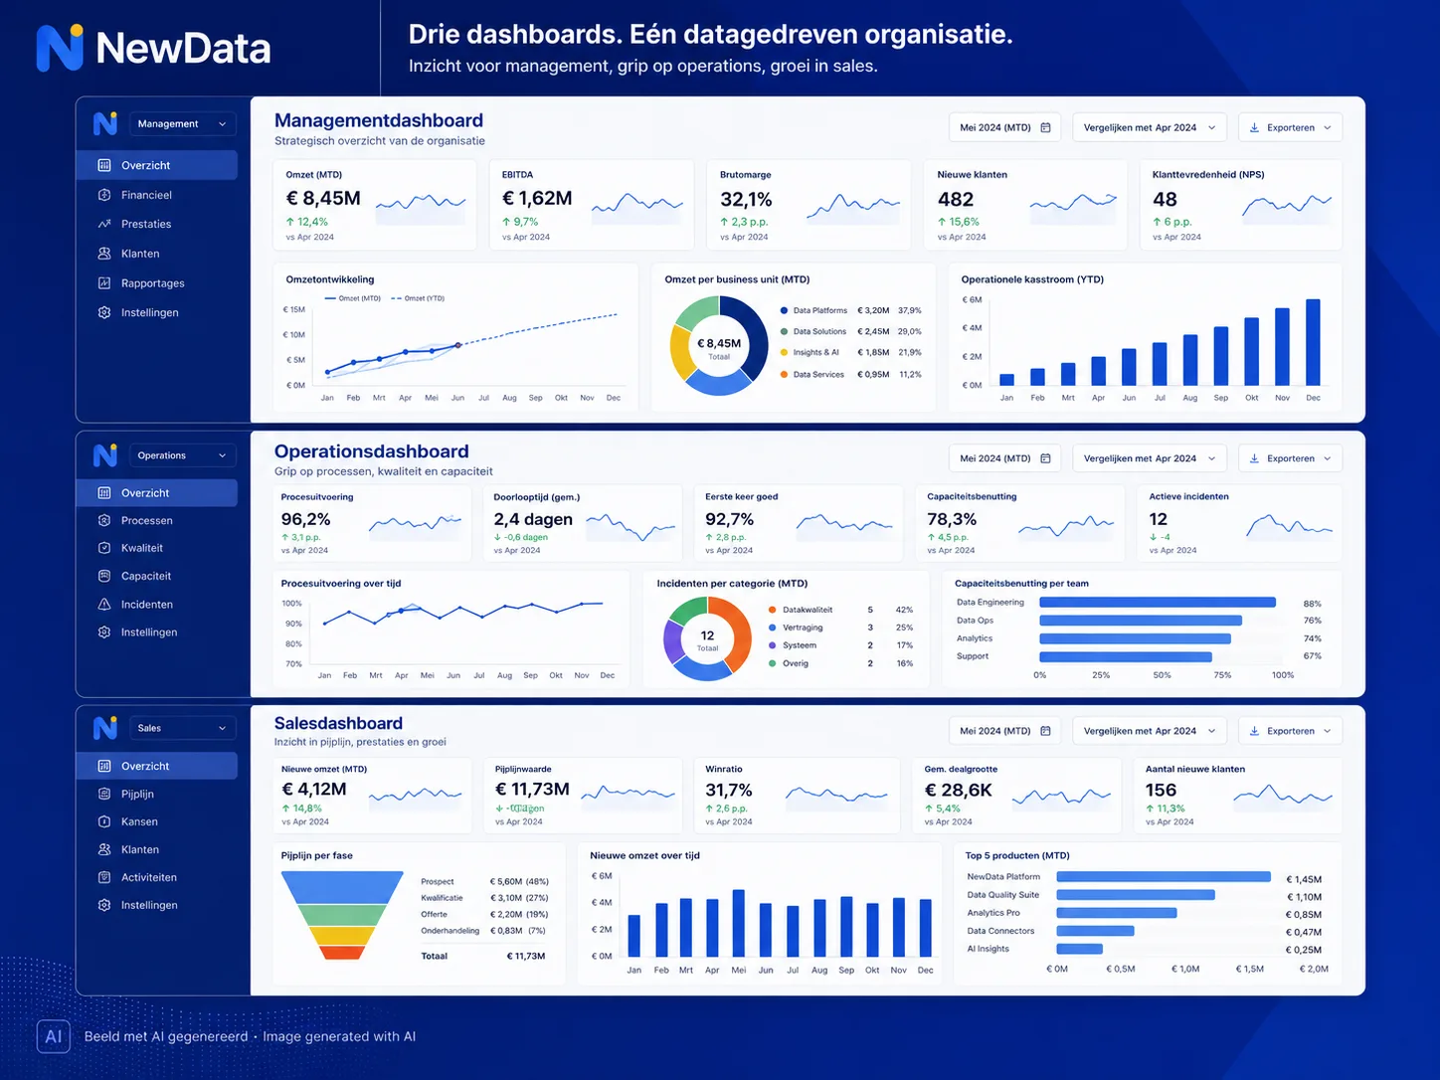Click Dec bar in Operationele kasstroom chart

pyautogui.click(x=1313, y=342)
